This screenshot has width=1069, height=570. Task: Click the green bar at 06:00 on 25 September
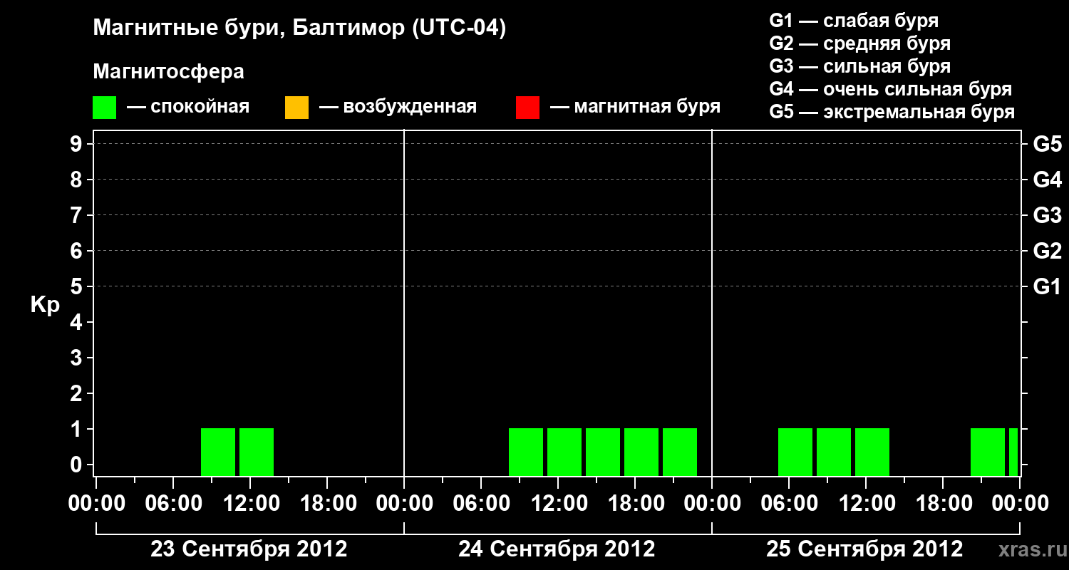(795, 452)
